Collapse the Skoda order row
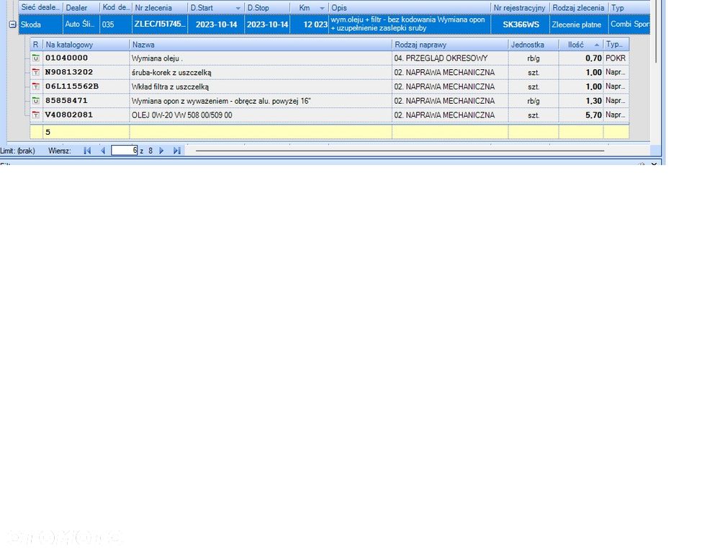Image resolution: width=720 pixels, height=552 pixels. point(13,25)
